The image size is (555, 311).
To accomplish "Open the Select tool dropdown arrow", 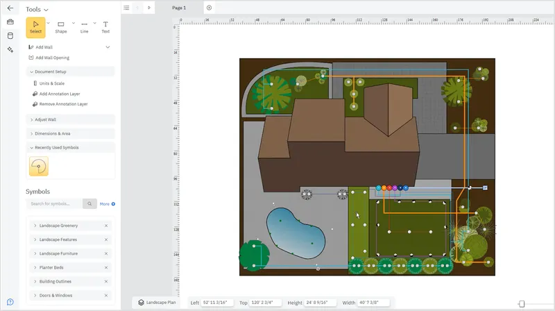I will pyautogui.click(x=48, y=23).
